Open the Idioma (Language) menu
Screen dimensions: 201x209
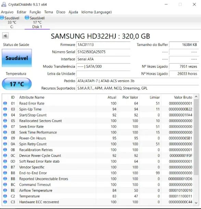(97, 12)
